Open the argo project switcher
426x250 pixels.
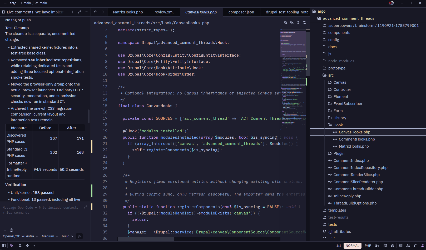pyautogui.click(x=13, y=3)
